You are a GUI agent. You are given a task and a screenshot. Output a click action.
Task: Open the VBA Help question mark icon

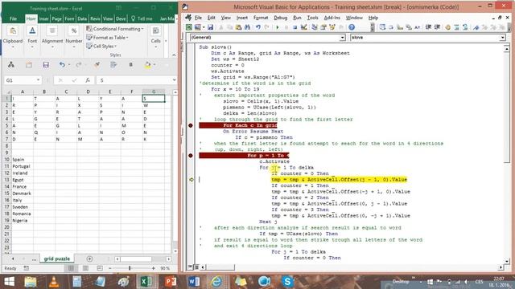(352, 27)
